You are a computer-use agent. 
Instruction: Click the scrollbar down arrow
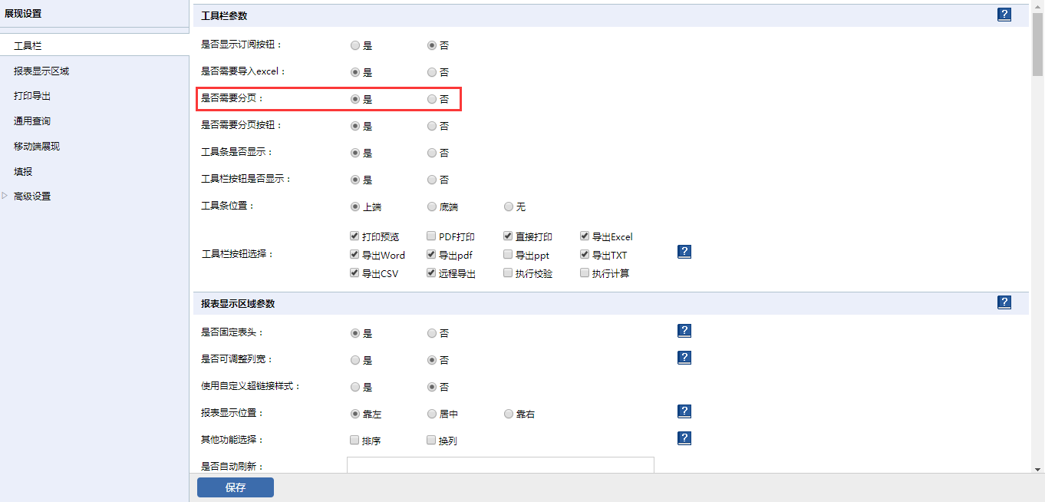1037,468
